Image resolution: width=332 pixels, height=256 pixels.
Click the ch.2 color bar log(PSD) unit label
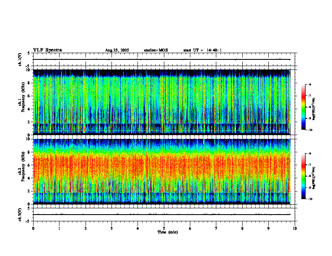(314, 178)
